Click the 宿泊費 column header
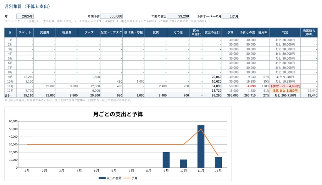Viewport: 322px width, 185px height. click(x=67, y=32)
